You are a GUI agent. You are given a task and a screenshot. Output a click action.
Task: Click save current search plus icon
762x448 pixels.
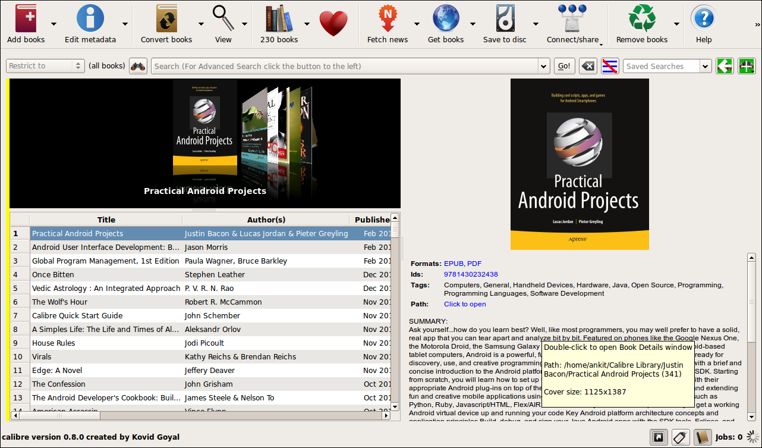pyautogui.click(x=747, y=66)
